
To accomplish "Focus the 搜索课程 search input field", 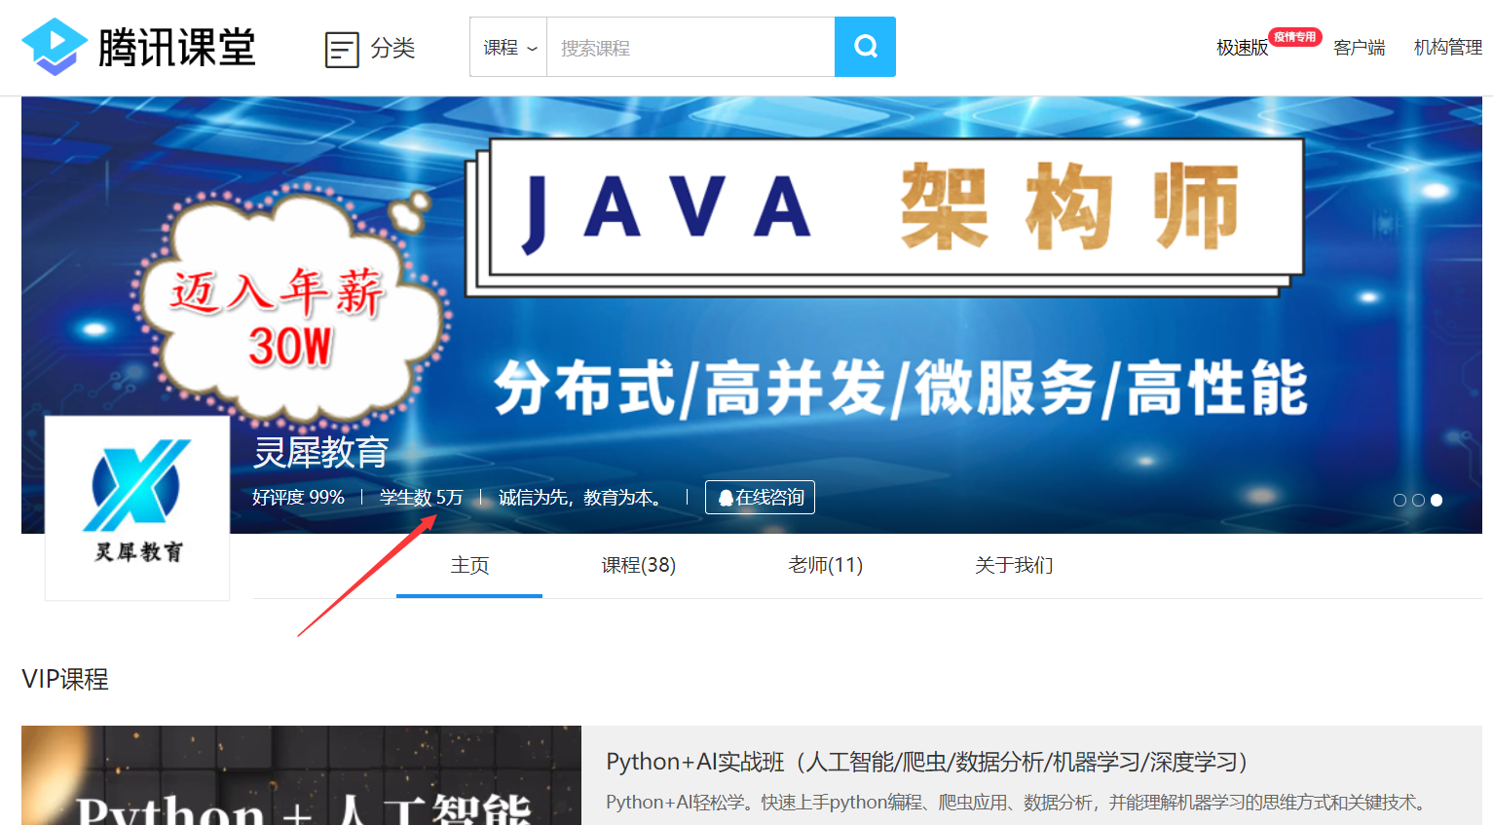I will [x=691, y=47].
